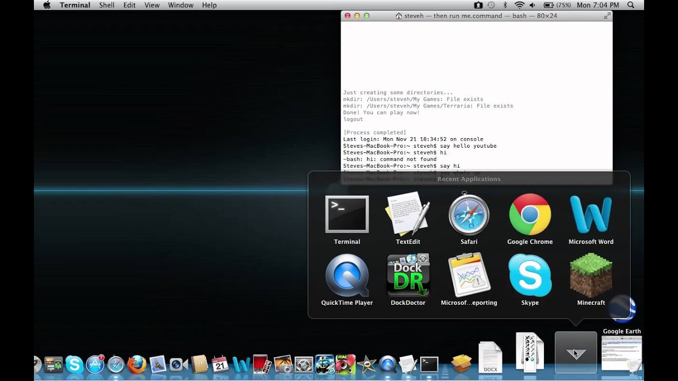The width and height of the screenshot is (678, 381).
Task: Open Safari compass icon in the Dock
Action: coord(116,364)
